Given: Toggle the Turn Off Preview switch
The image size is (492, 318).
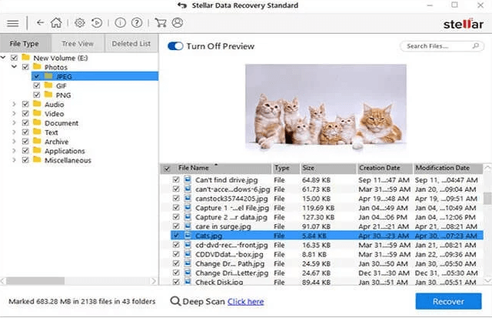Looking at the screenshot, I should pos(175,46).
